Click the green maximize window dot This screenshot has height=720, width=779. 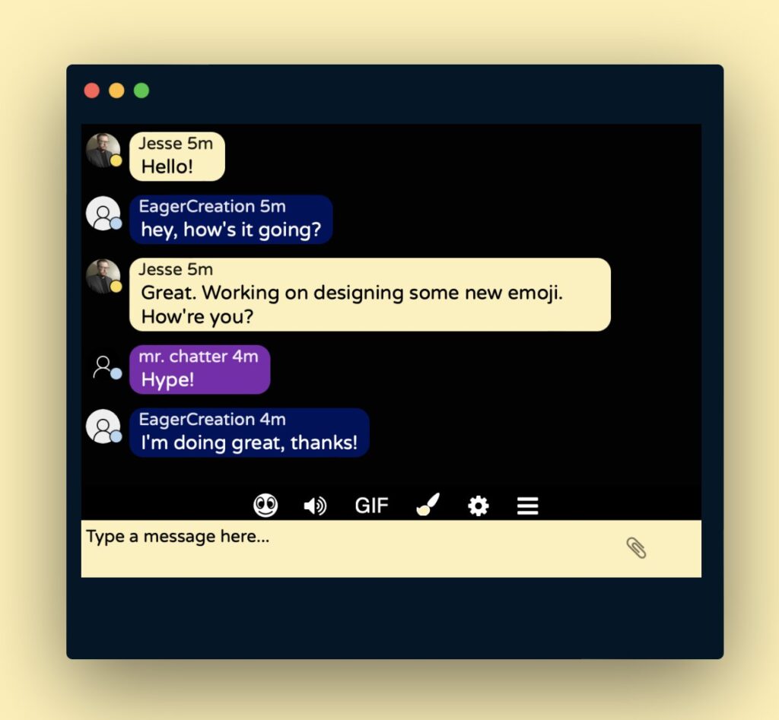click(x=141, y=90)
